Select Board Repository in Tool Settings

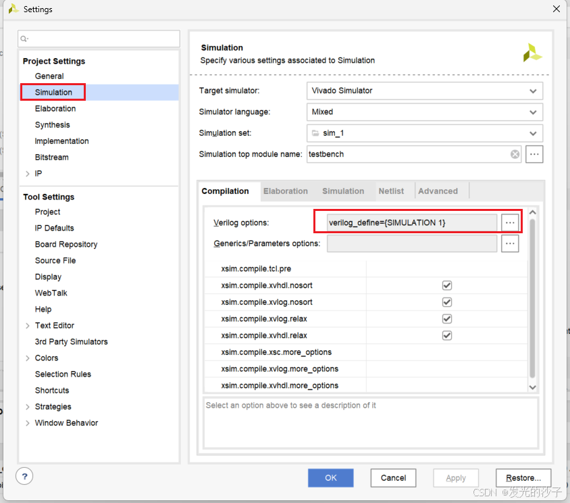coord(66,244)
